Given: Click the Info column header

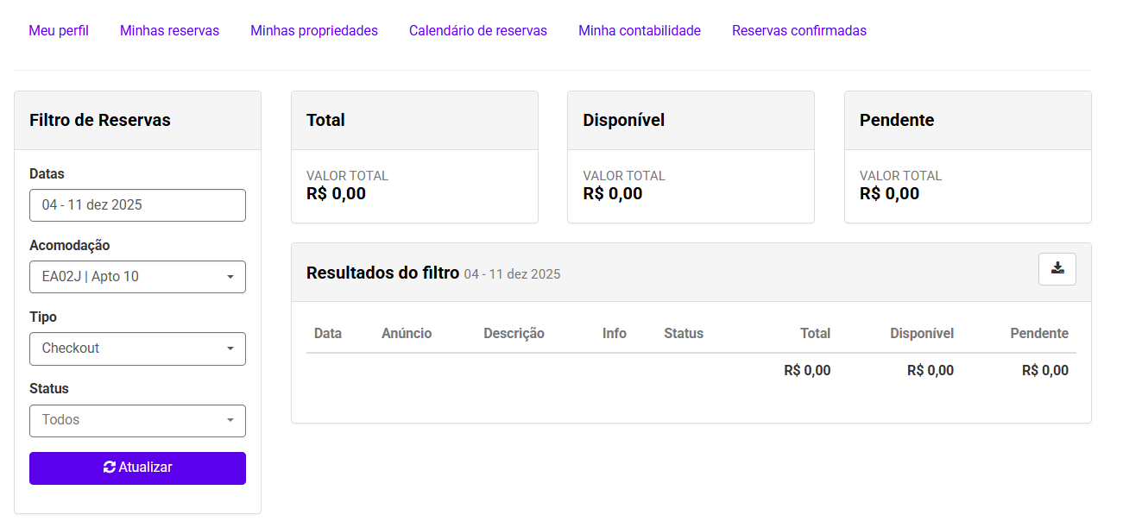Looking at the screenshot, I should click(x=615, y=334).
